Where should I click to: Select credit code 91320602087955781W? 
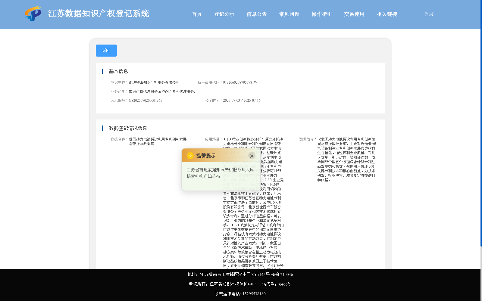(x=240, y=82)
